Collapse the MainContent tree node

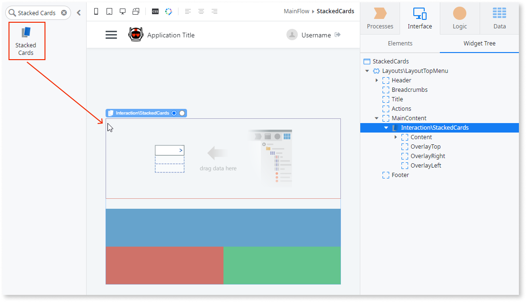(x=377, y=118)
